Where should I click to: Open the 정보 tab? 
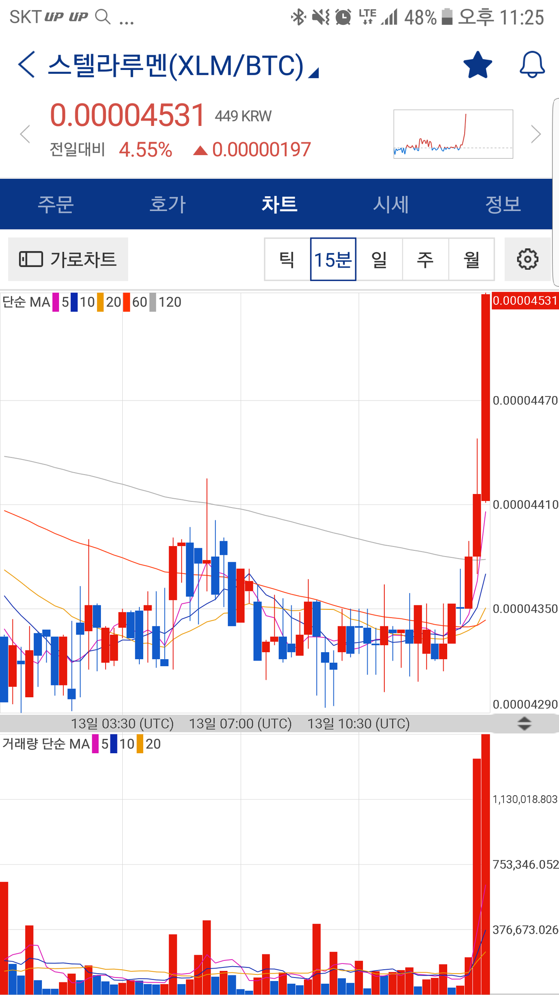point(503,204)
